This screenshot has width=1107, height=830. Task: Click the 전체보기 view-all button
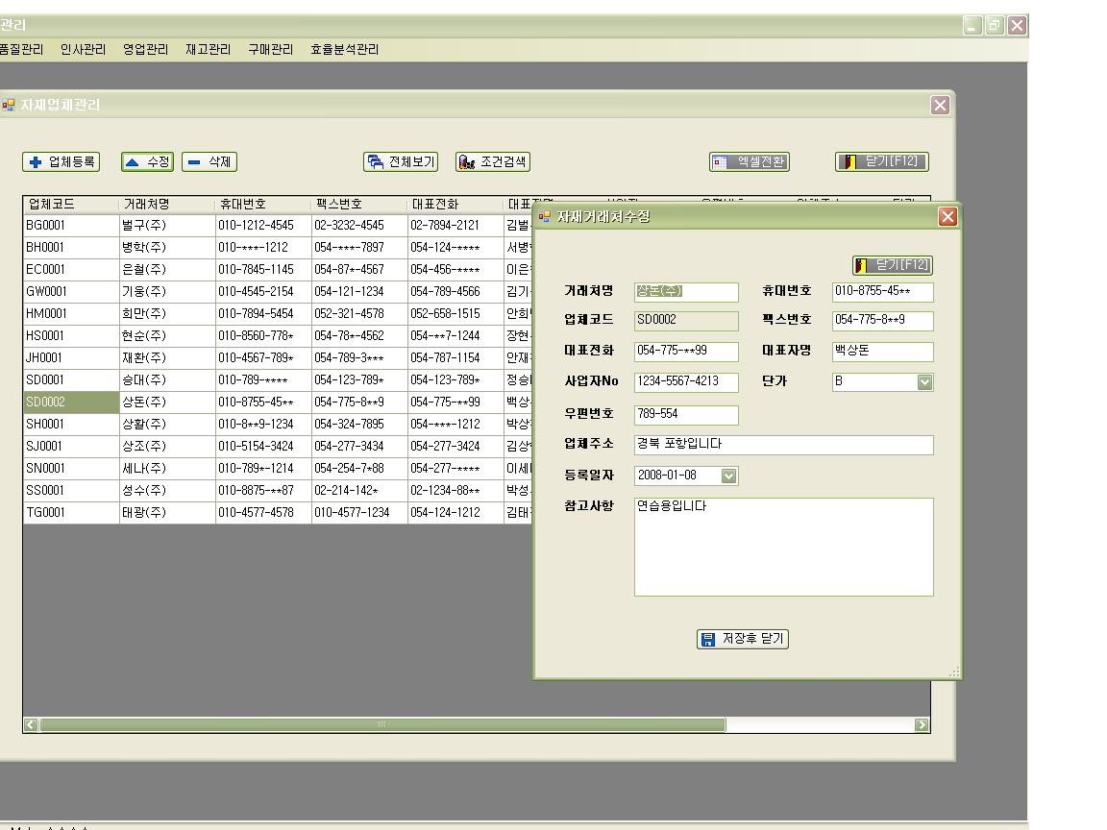tap(401, 161)
